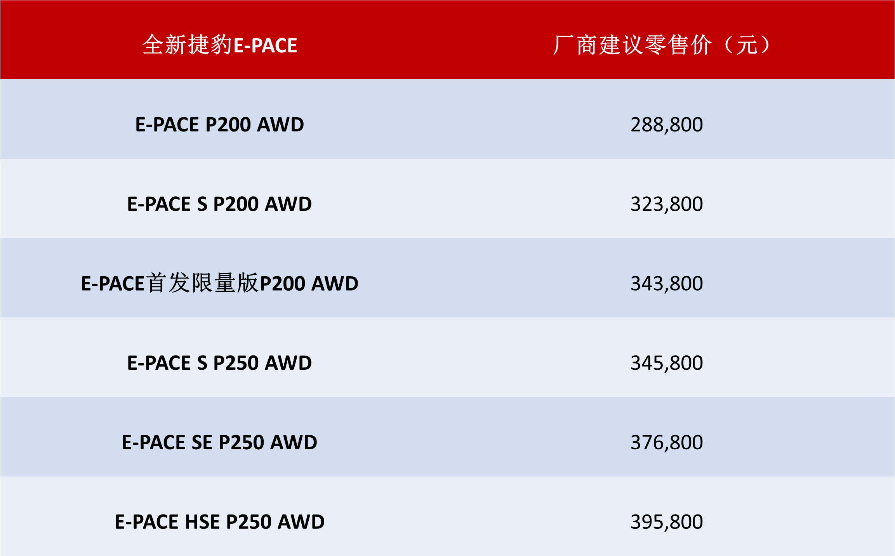
Task: Select the E-PACE P200 AWD model name
Action: point(219,125)
